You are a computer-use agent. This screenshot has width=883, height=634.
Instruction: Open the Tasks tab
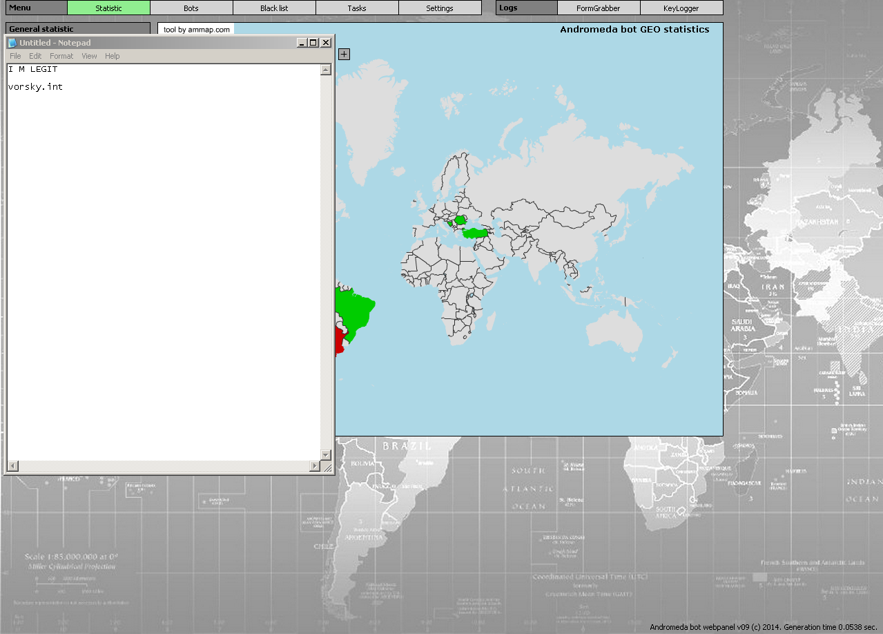(357, 8)
